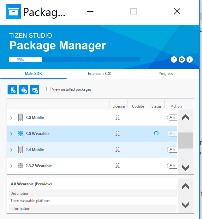Toggle the TV profile filter icon
Screen dimensions: 202x219
click(x=34, y=90)
